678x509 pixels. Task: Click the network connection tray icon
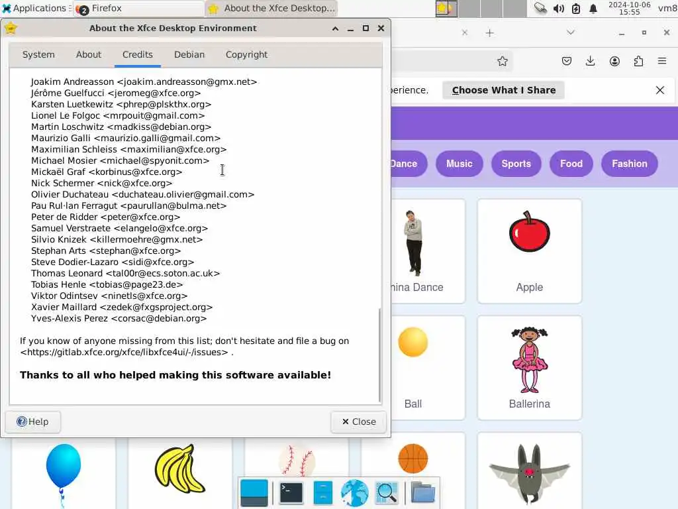tap(540, 8)
